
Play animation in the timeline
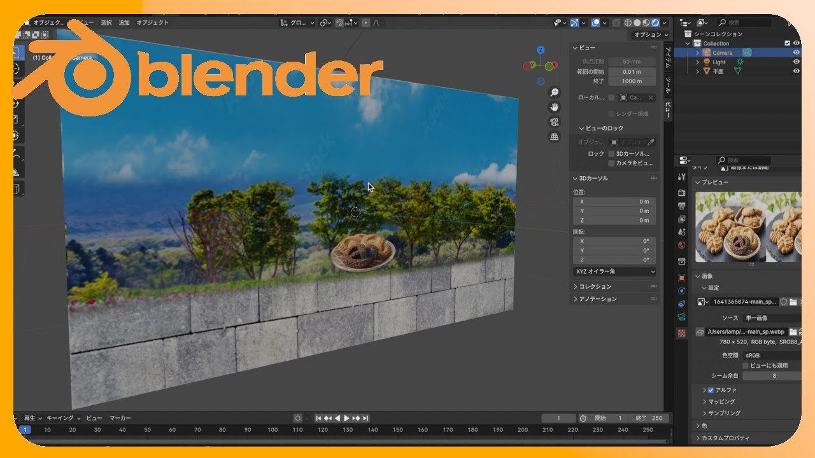(x=346, y=418)
